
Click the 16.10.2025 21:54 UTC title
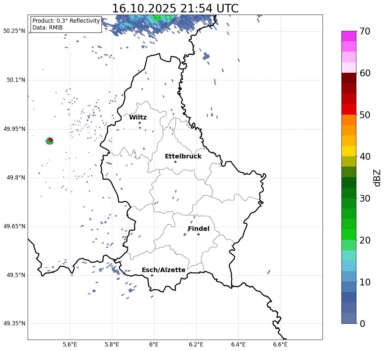175,8
